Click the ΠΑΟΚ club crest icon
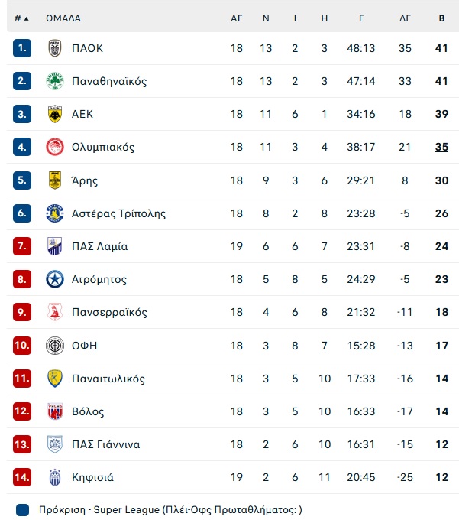This screenshot has height=520, width=459. 55,48
